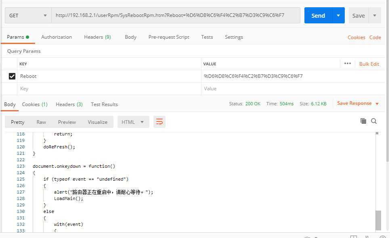Click the response body scrollbar thumb
Image resolution: width=390 pixels, height=238 pixels.
tap(378, 220)
